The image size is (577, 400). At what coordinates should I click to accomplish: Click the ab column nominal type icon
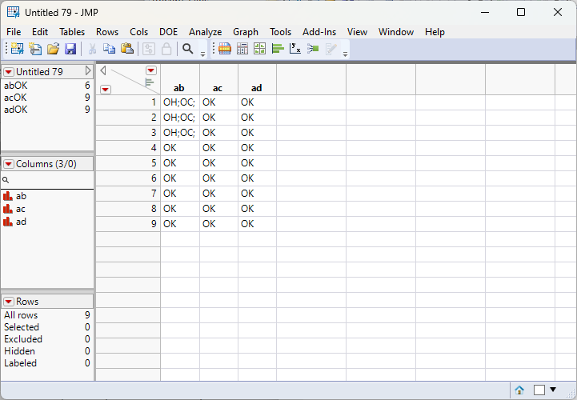pos(8,196)
